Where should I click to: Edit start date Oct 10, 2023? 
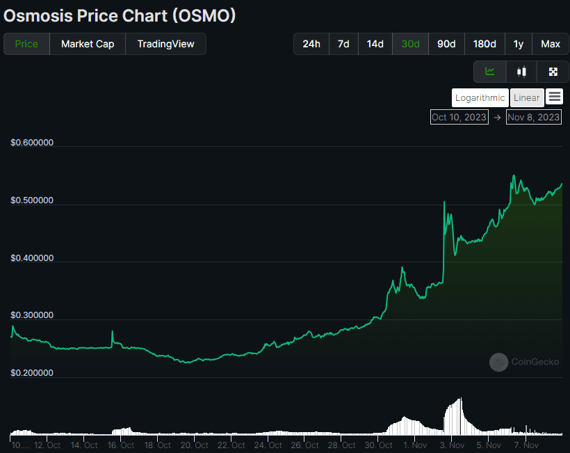click(x=459, y=117)
